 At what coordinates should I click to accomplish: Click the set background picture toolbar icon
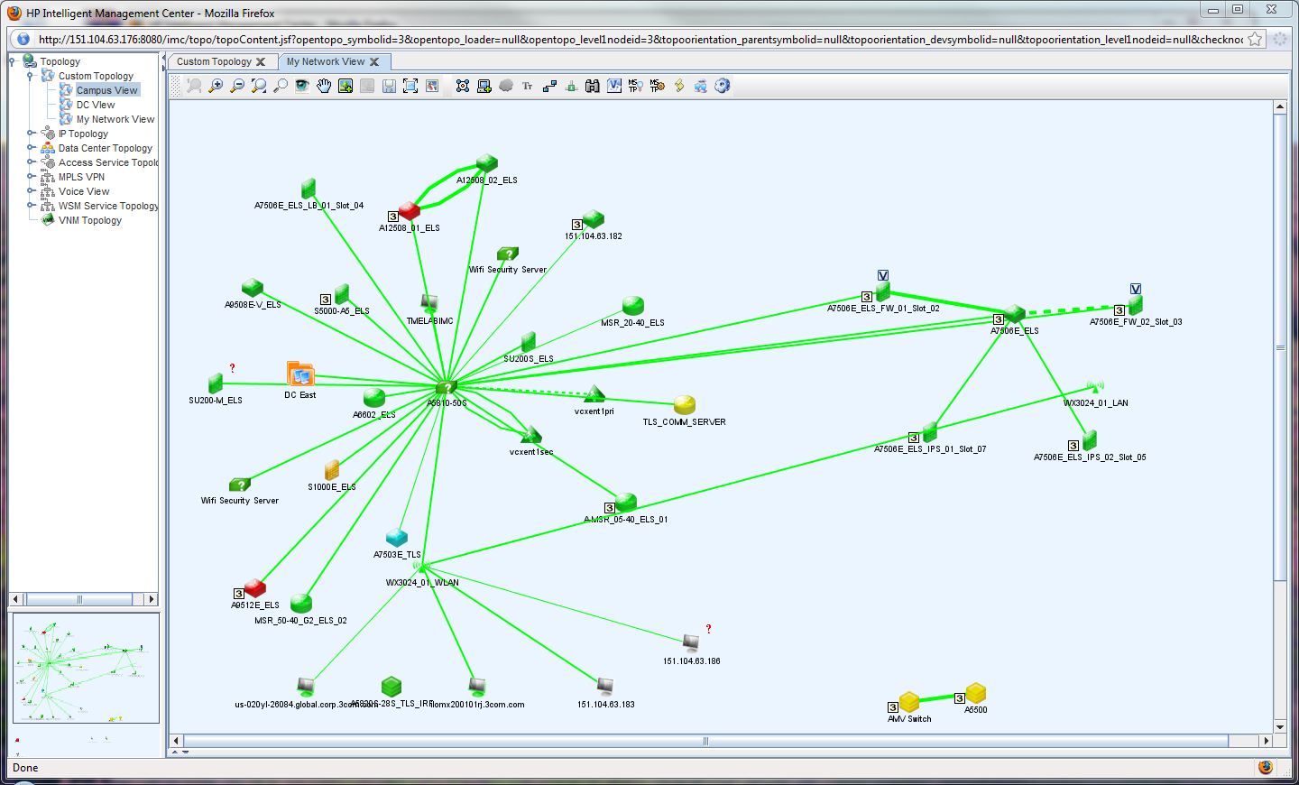click(432, 86)
